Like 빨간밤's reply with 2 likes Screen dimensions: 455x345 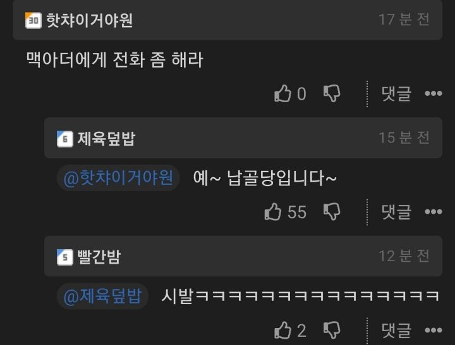[282, 330]
